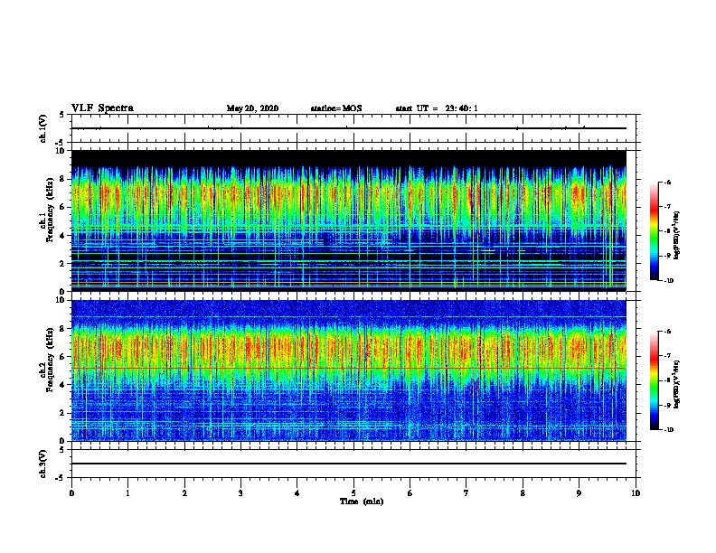This screenshot has height=553, width=716.
Task: Click the ch.3 voltage waveform trace
Action: click(349, 464)
